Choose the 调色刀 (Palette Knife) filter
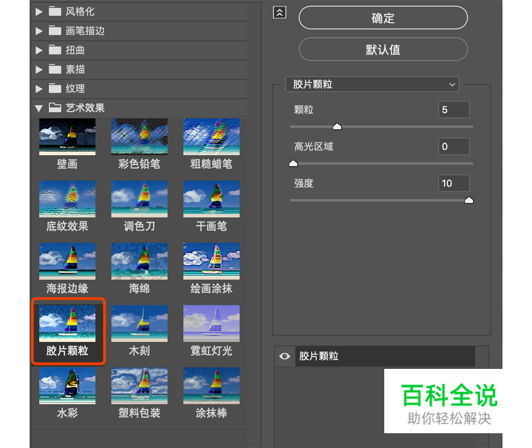Viewport: 532px width, 448px height. (x=139, y=199)
